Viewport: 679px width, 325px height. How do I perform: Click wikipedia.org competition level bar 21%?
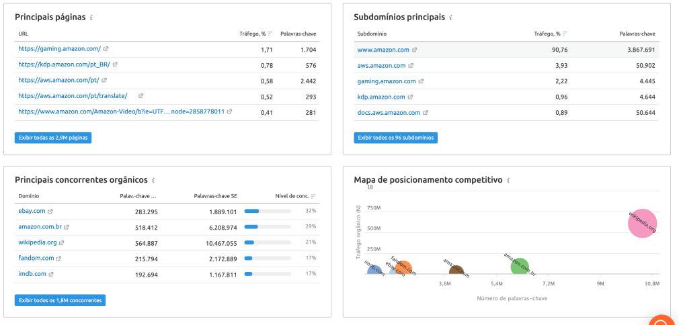(268, 243)
